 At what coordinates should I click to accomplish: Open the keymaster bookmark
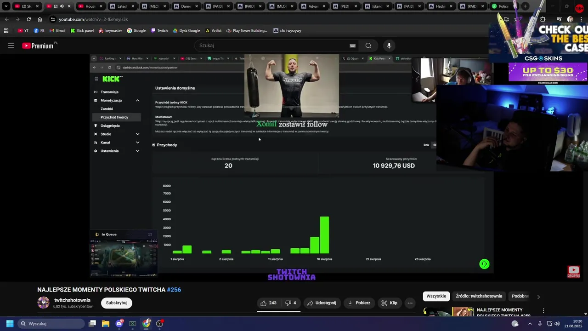click(110, 30)
